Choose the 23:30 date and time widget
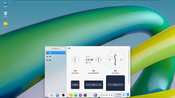This screenshot has width=175, height=98. point(94,60)
